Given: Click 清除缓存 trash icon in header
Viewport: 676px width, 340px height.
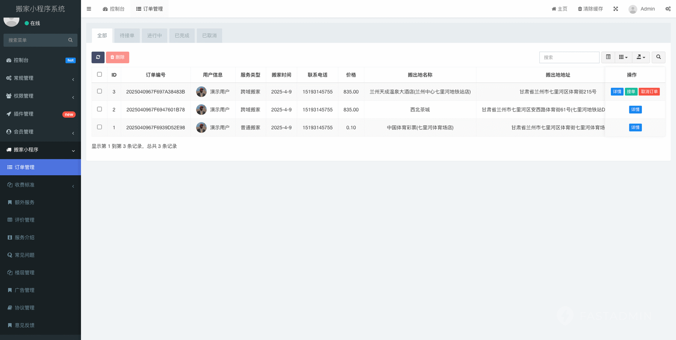Looking at the screenshot, I should (580, 9).
